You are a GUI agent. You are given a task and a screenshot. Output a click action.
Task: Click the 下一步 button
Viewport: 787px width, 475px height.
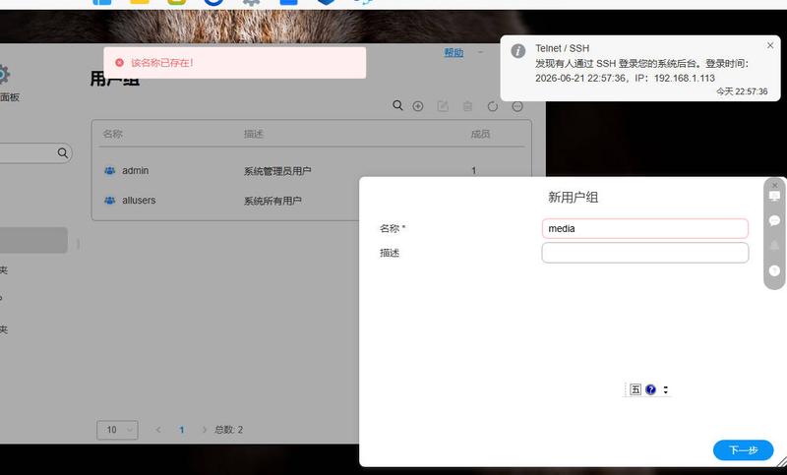click(743, 449)
